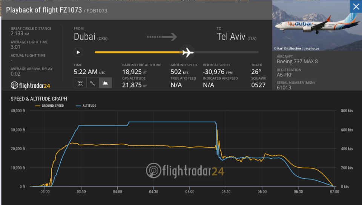362x205 pixels.
Task: Click the 05:30 time marker on the graph axis
Action: (x=226, y=192)
